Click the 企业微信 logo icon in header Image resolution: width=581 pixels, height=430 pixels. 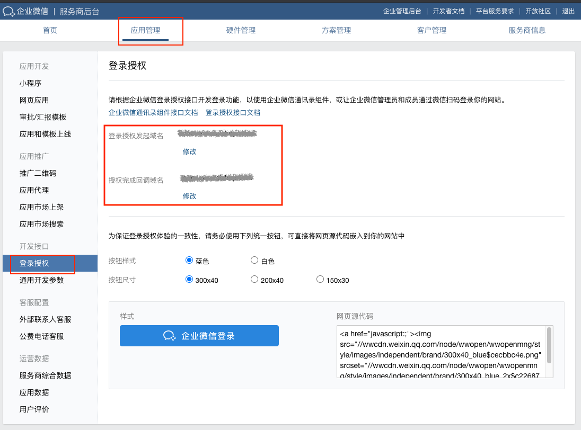tap(8, 12)
